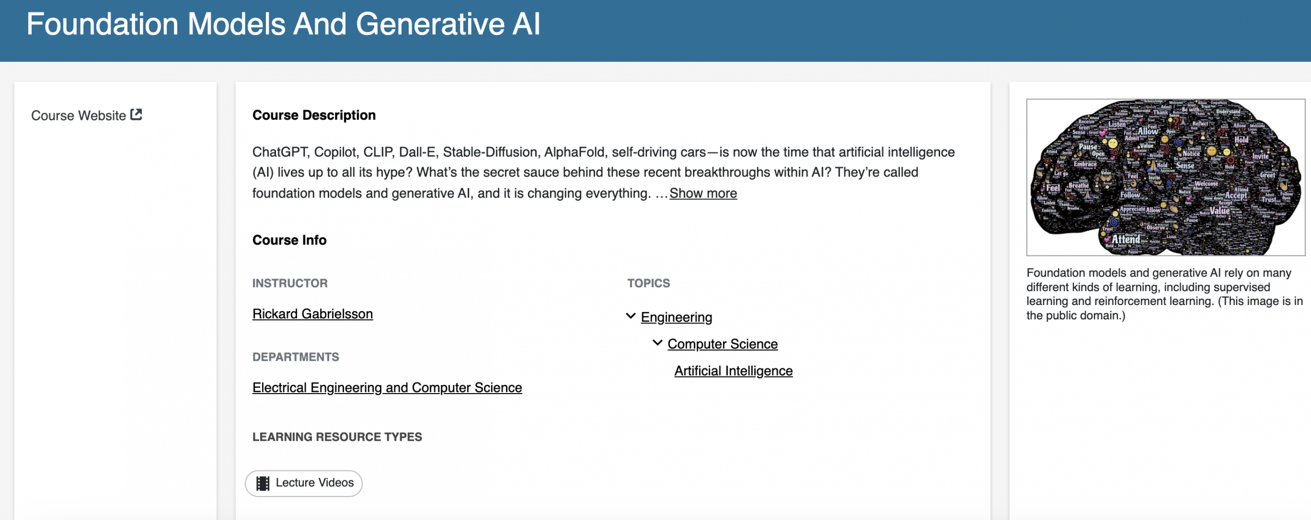The image size is (1311, 520).
Task: Select the Engineering topic link
Action: tap(676, 317)
